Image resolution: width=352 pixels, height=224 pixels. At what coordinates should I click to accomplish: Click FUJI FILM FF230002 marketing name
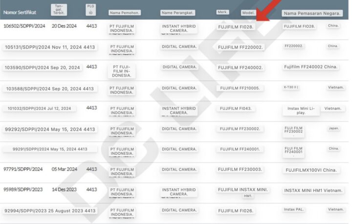coord(294,131)
